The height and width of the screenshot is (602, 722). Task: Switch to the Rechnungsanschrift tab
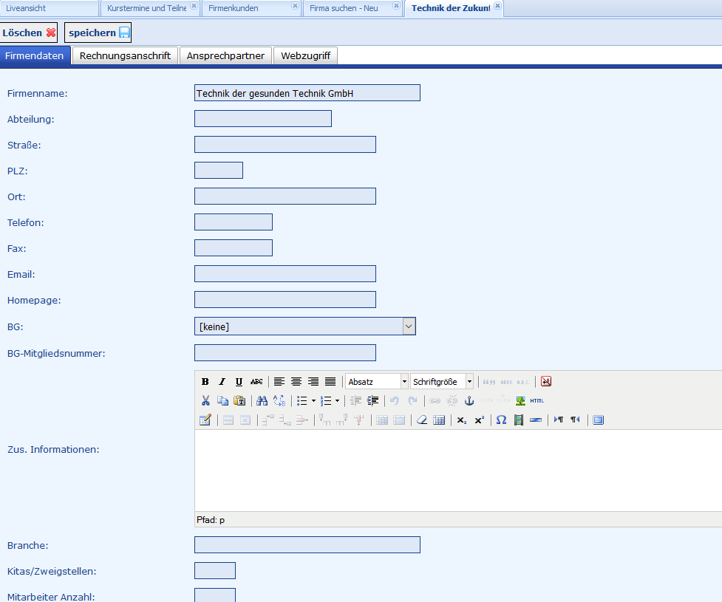point(125,56)
